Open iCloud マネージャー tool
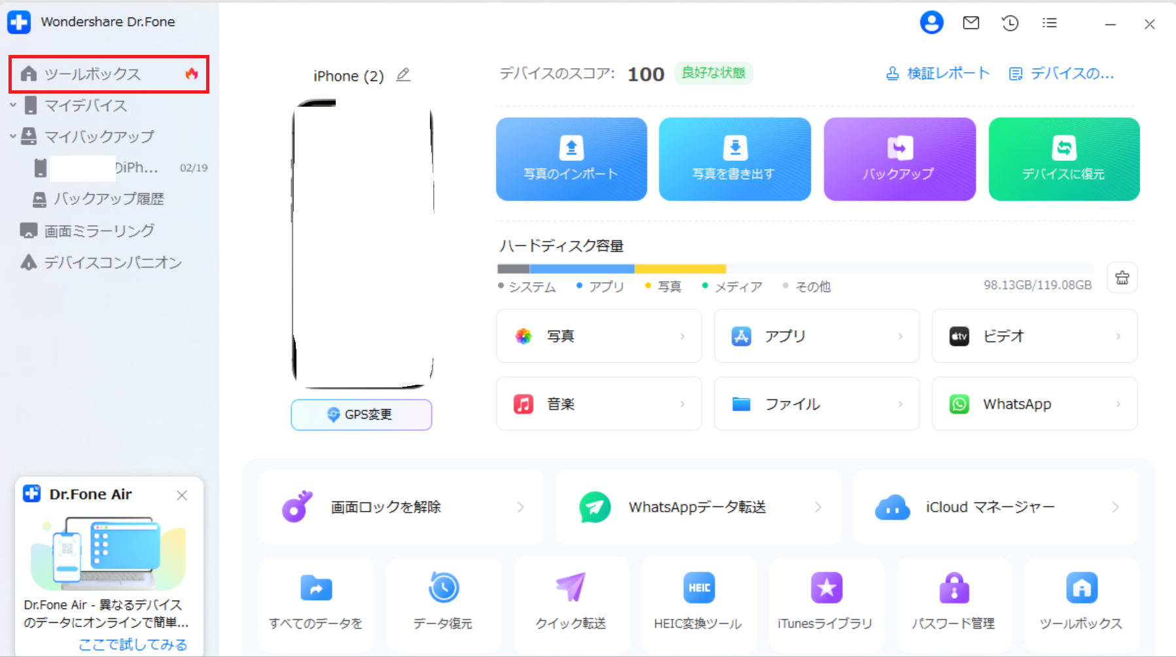 click(x=995, y=507)
